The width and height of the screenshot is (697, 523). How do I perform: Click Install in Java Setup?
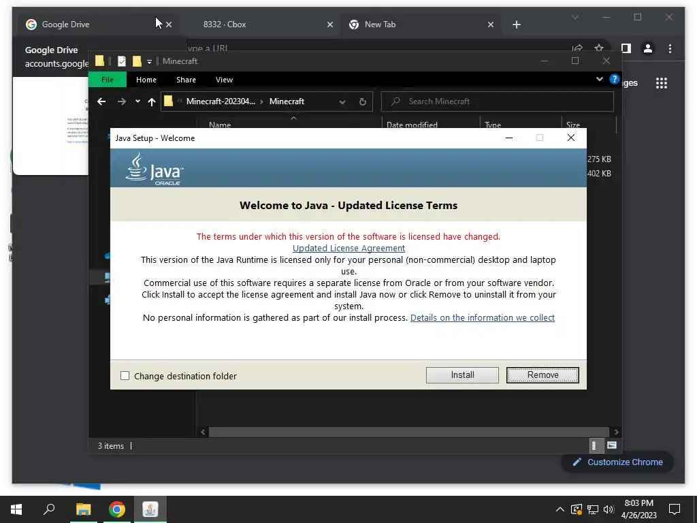pyautogui.click(x=462, y=375)
